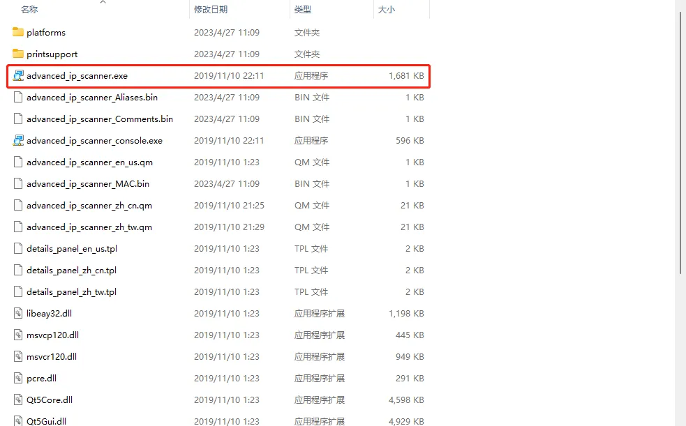Sort by the 名称 column header
This screenshot has height=426, width=686.
point(29,10)
